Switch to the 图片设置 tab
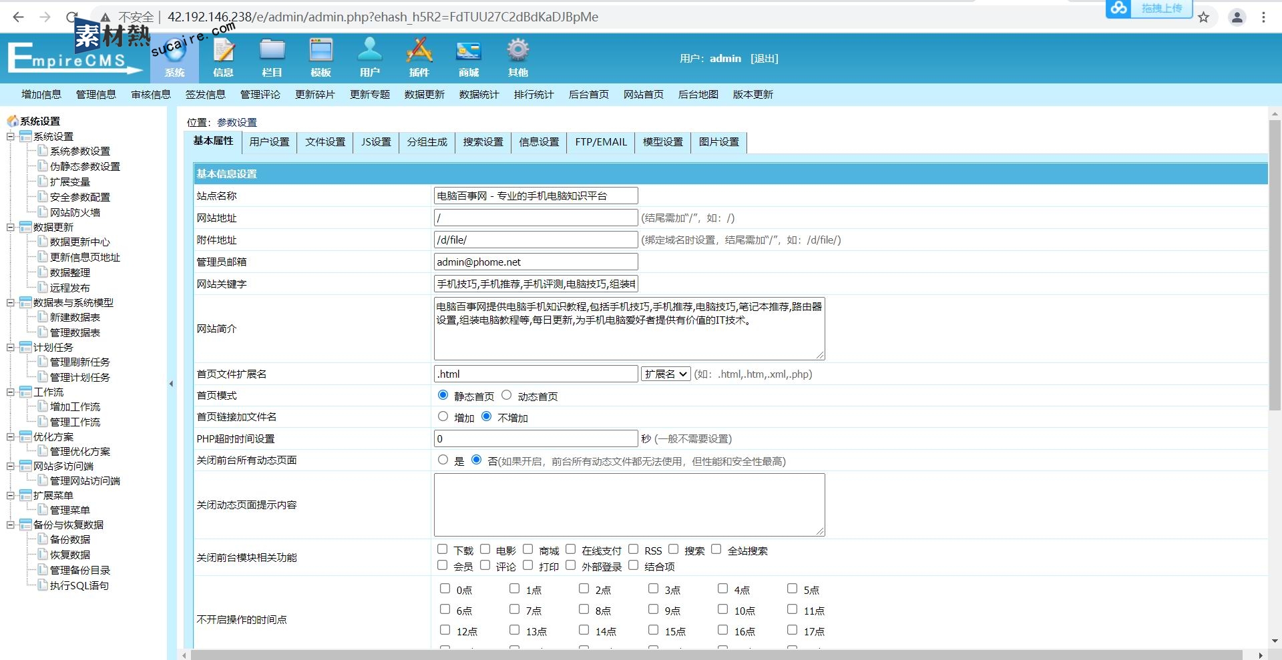 (719, 142)
